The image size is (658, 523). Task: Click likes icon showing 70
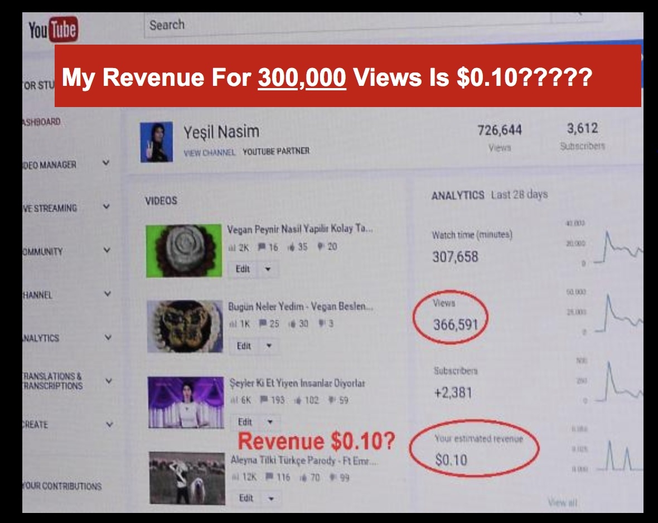pyautogui.click(x=303, y=478)
